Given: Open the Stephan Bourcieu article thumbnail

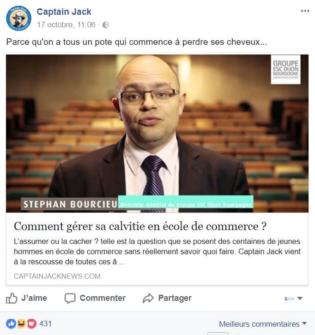Looking at the screenshot, I should pyautogui.click(x=157, y=134).
